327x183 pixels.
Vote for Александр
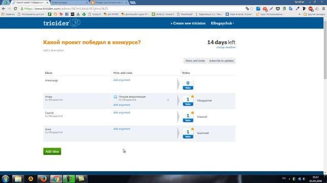tap(188, 88)
